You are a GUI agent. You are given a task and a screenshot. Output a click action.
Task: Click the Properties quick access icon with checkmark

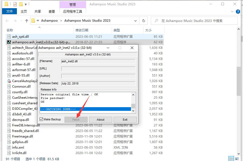15,4
